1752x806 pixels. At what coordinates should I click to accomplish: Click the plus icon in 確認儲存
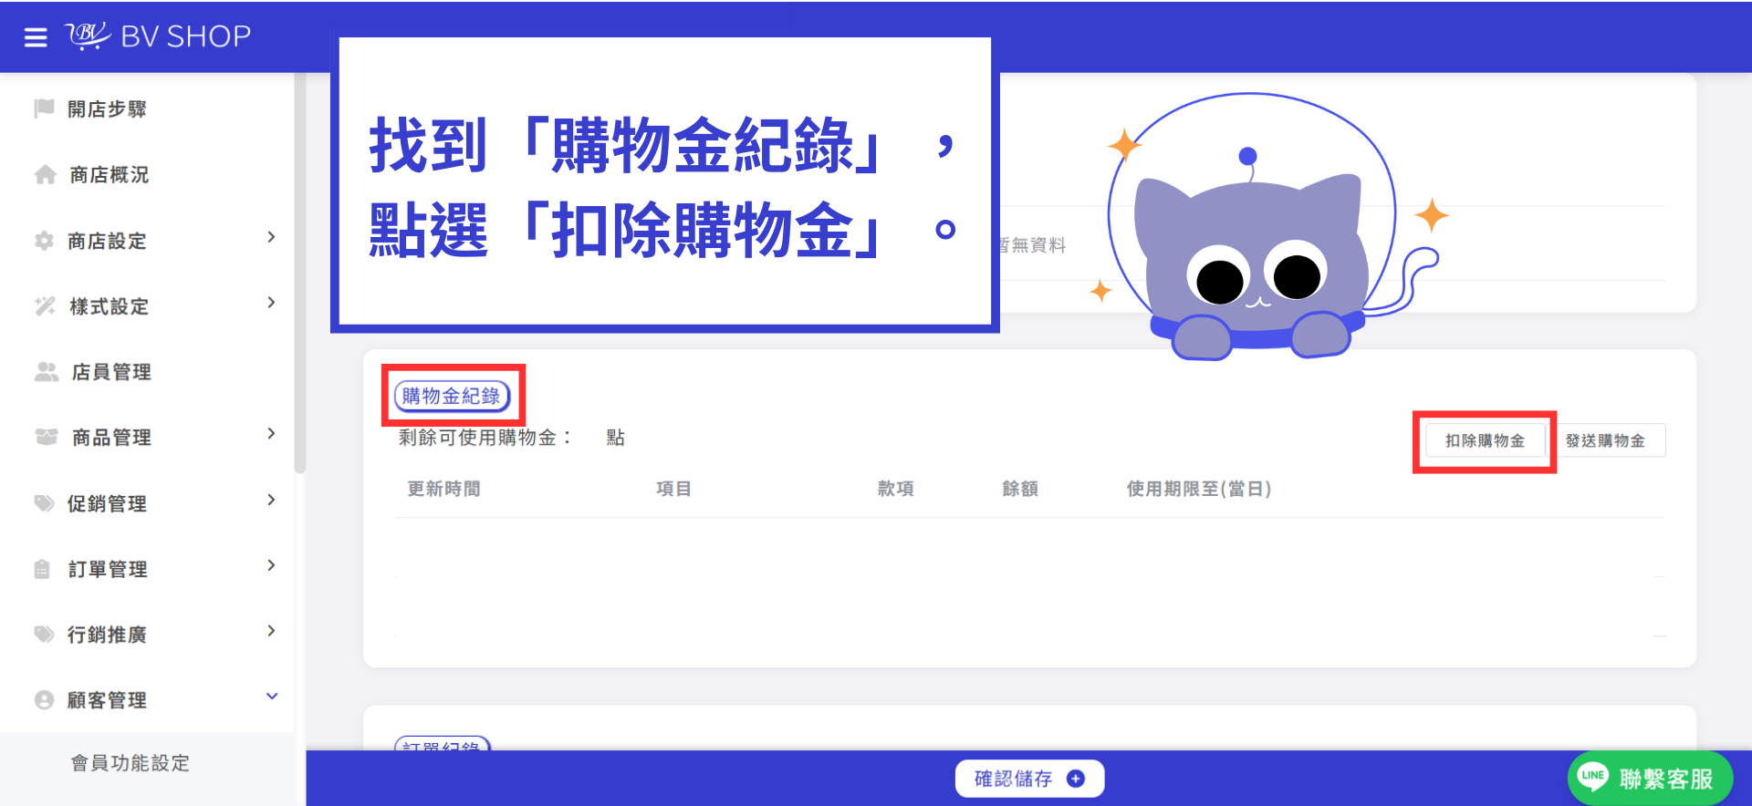point(1076,779)
